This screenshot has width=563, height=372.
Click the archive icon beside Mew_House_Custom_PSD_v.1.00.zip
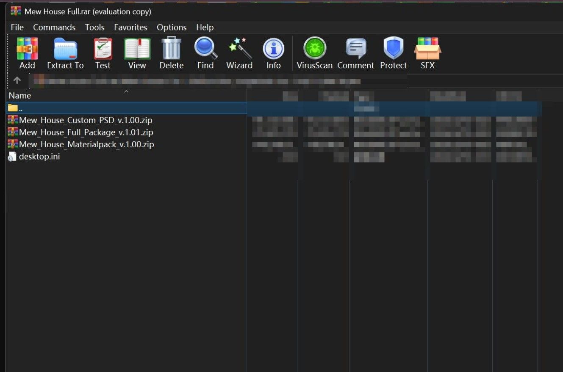(13, 120)
